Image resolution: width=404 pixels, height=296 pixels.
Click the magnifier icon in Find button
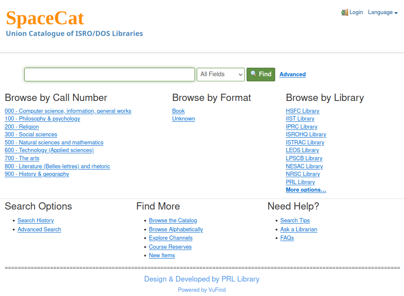pyautogui.click(x=253, y=74)
